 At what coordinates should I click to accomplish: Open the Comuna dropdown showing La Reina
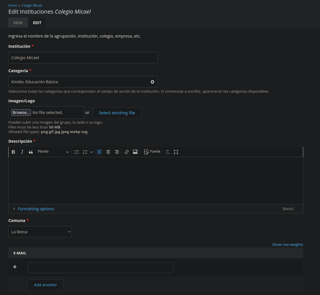coord(40,232)
